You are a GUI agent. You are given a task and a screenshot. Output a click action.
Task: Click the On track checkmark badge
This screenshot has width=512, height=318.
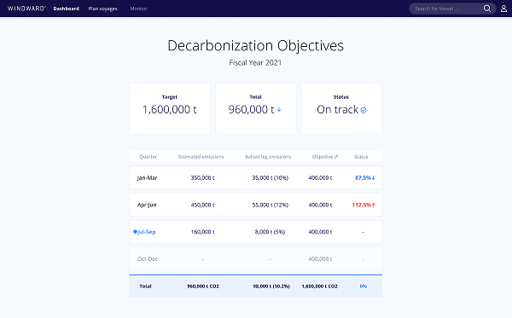364,111
